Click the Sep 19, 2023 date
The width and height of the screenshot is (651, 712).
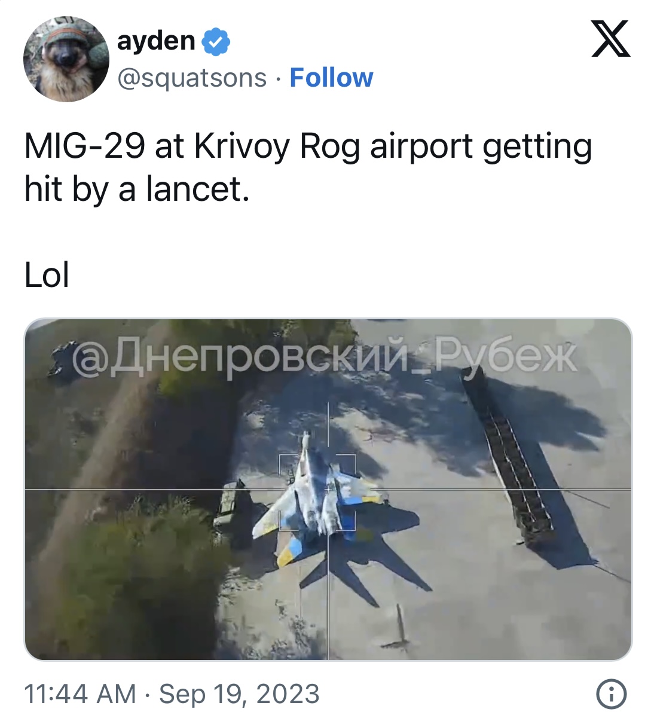[239, 694]
